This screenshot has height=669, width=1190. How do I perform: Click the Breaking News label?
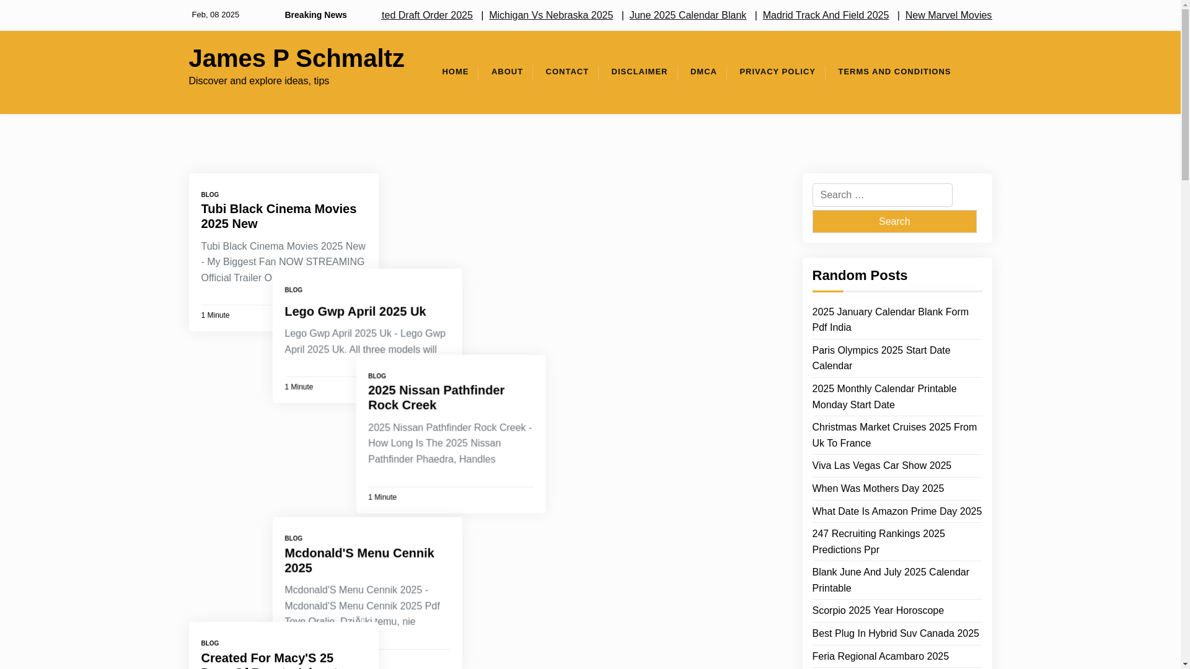[315, 15]
